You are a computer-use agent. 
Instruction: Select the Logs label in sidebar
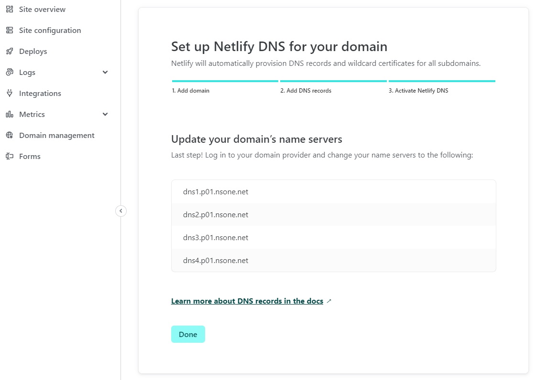27,73
